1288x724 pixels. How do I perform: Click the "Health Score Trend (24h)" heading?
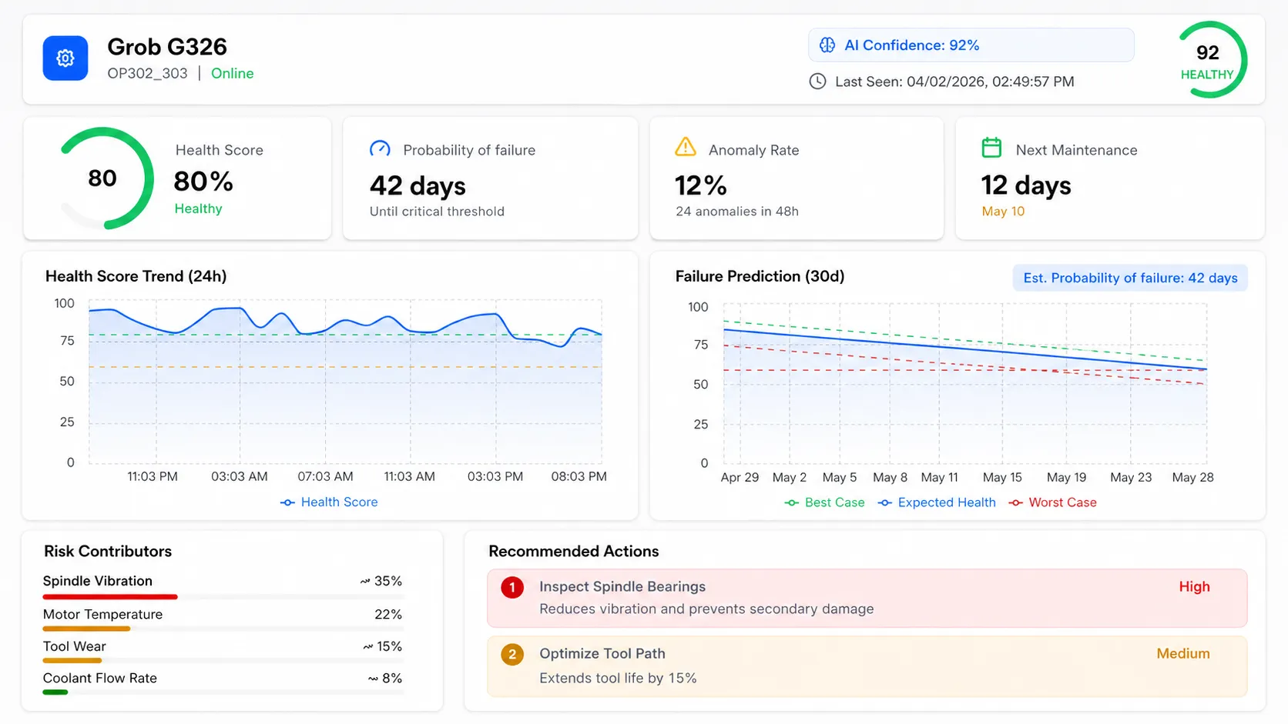[x=136, y=276]
